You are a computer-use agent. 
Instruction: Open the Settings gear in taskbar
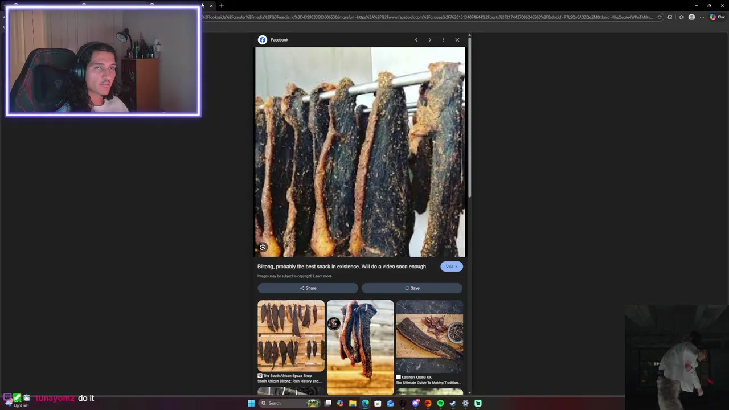(x=465, y=403)
